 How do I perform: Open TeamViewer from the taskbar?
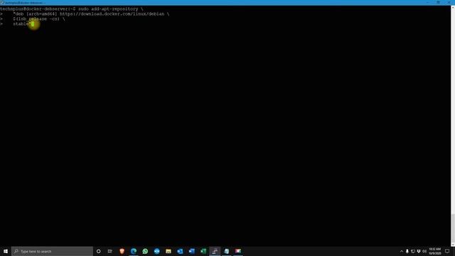[x=156, y=251]
